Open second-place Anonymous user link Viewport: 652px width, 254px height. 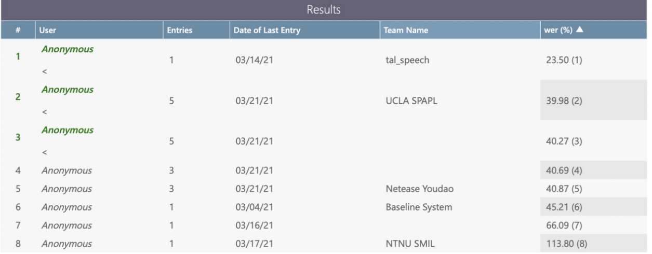click(x=68, y=90)
